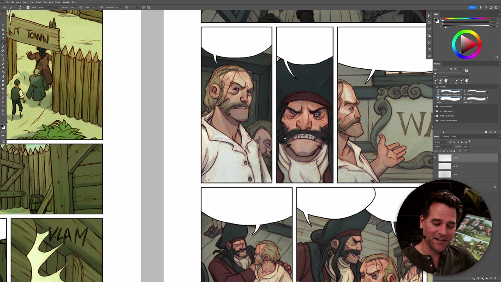Click the hue slider in Color panel
The image size is (501, 282).
466,19
